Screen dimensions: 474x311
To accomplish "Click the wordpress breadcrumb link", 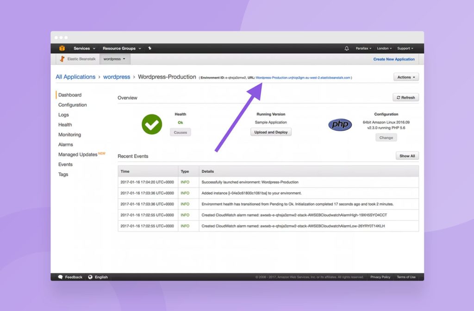I will (117, 77).
